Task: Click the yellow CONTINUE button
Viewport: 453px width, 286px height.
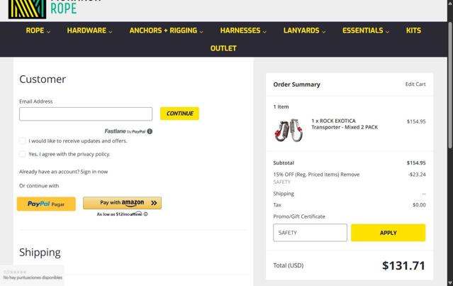Action: pyautogui.click(x=179, y=114)
